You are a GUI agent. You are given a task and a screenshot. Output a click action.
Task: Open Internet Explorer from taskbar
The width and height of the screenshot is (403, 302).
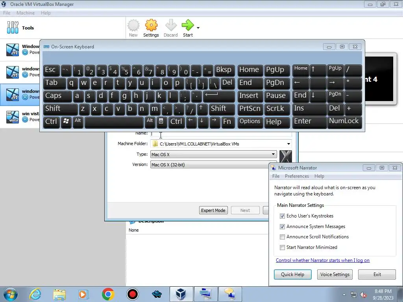pyautogui.click(x=35, y=294)
